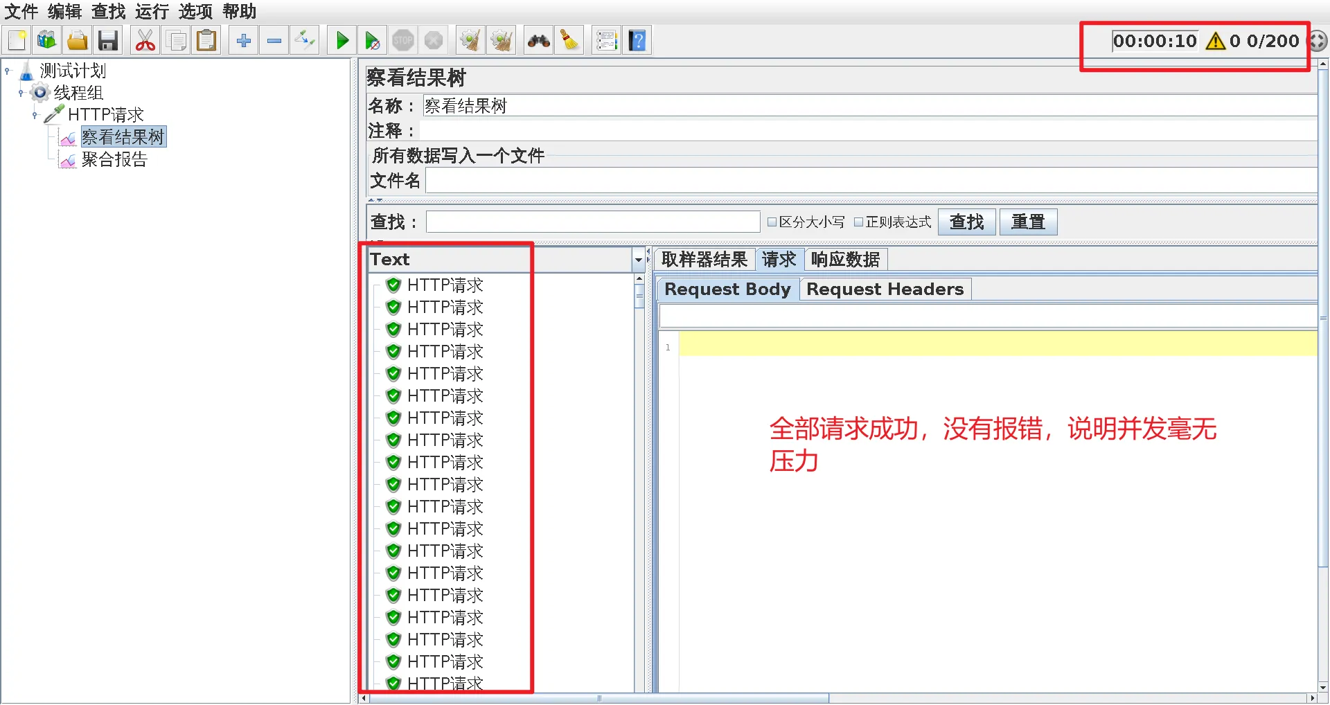1330x705 pixels.
Task: Switch to the 响应数据 tab
Action: 846,260
